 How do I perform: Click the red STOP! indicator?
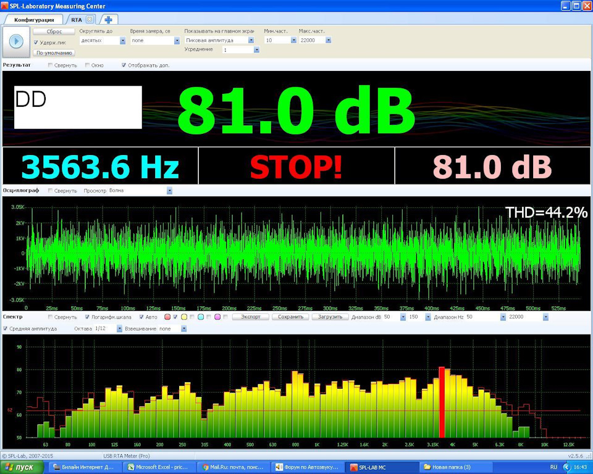tap(296, 167)
